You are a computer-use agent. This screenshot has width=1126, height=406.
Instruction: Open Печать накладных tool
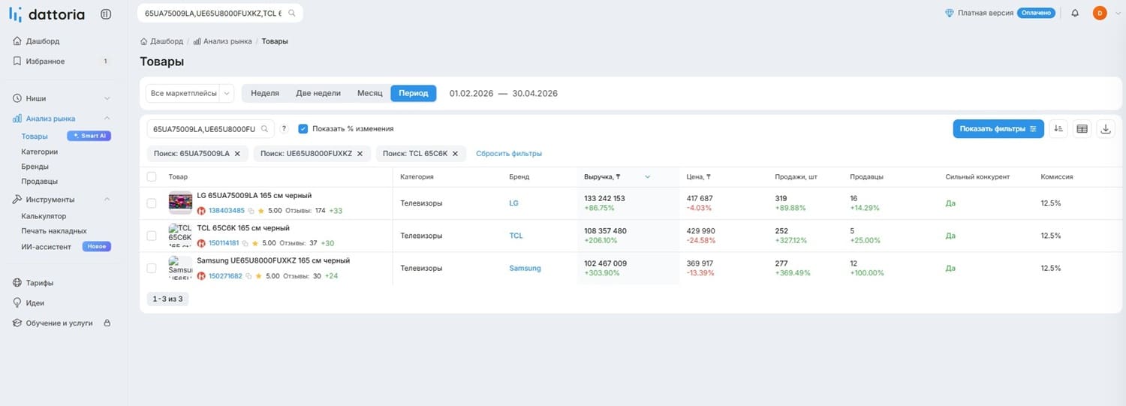click(x=54, y=231)
